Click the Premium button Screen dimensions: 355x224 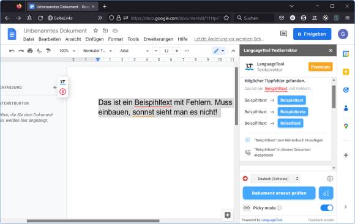320,67
